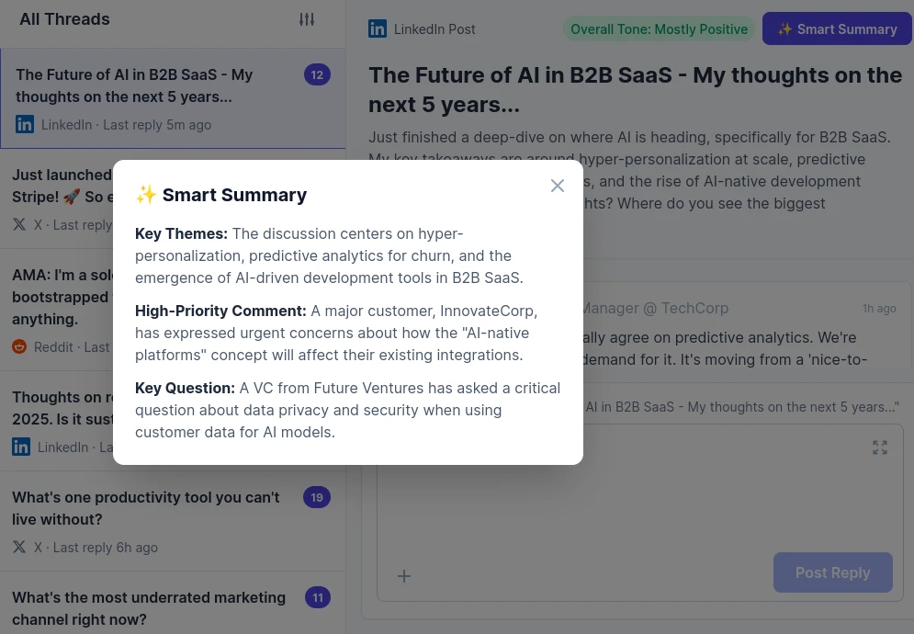Toggle the Overall Tone: Mostly Positive badge
Viewport: 914px width, 634px height.
[x=659, y=28]
